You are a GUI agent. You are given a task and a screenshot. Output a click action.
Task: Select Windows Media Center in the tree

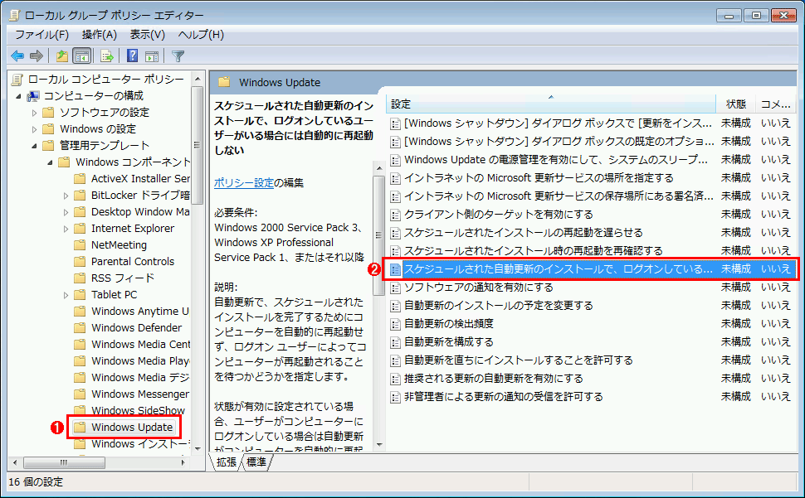tap(140, 345)
